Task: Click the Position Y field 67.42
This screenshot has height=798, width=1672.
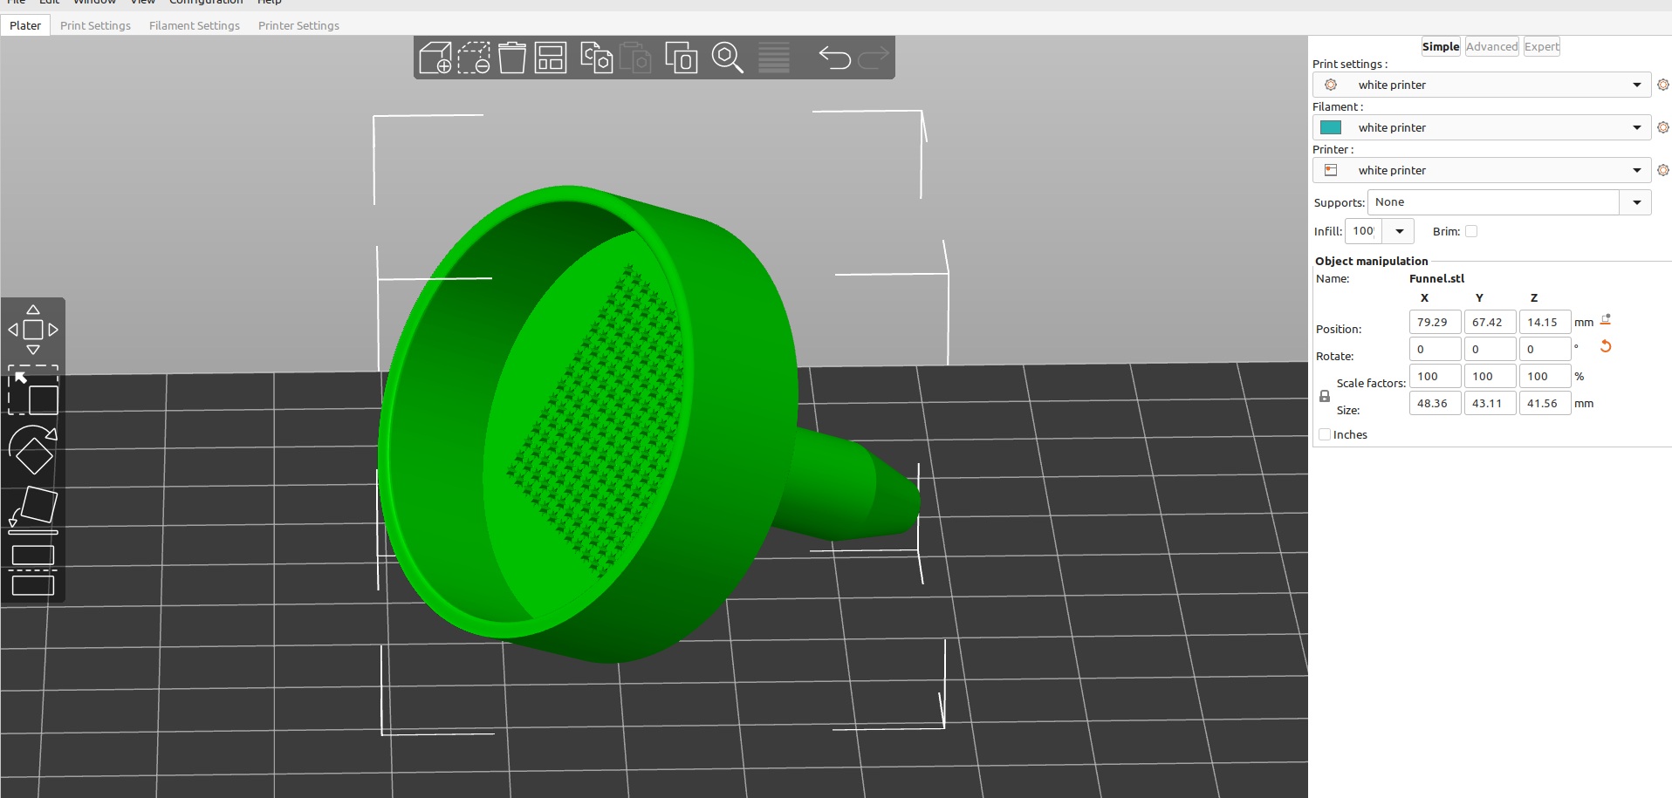Action: pos(1490,322)
